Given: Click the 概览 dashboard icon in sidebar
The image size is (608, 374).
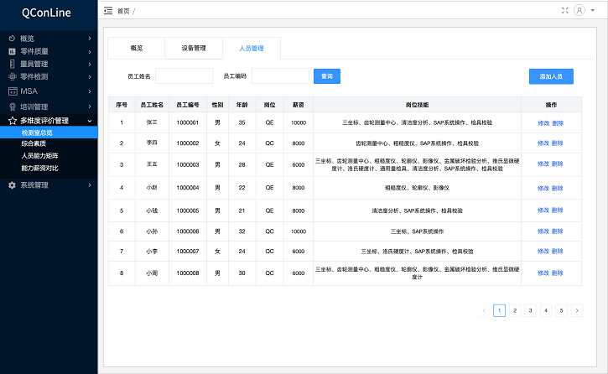Looking at the screenshot, I should pos(12,39).
